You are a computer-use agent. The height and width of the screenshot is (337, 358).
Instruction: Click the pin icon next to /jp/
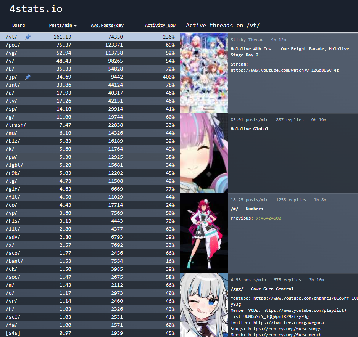tap(27, 77)
